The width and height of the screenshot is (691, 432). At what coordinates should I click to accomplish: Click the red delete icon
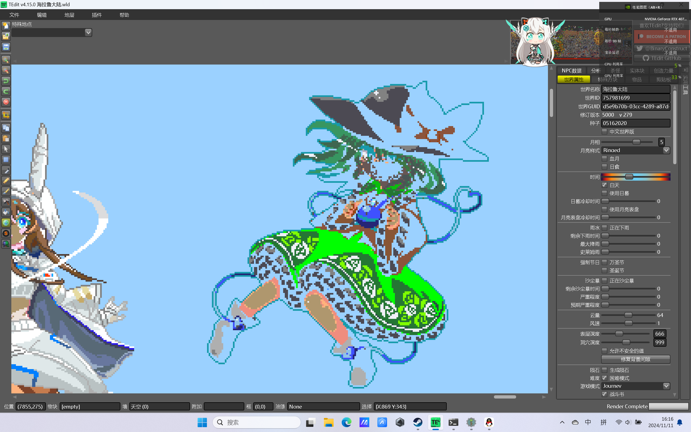click(6, 102)
